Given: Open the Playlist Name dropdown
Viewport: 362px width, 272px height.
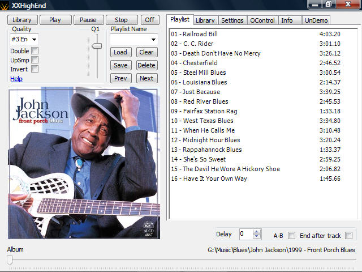Looking at the screenshot, I should point(134,40).
